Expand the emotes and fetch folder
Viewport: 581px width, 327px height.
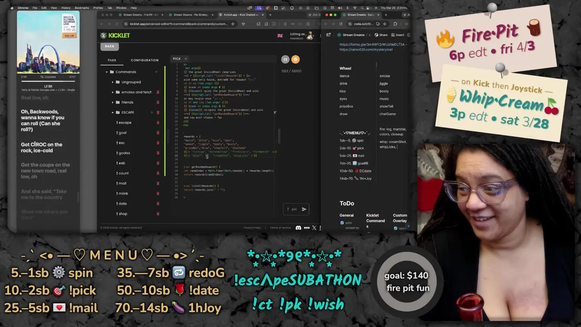pos(113,92)
